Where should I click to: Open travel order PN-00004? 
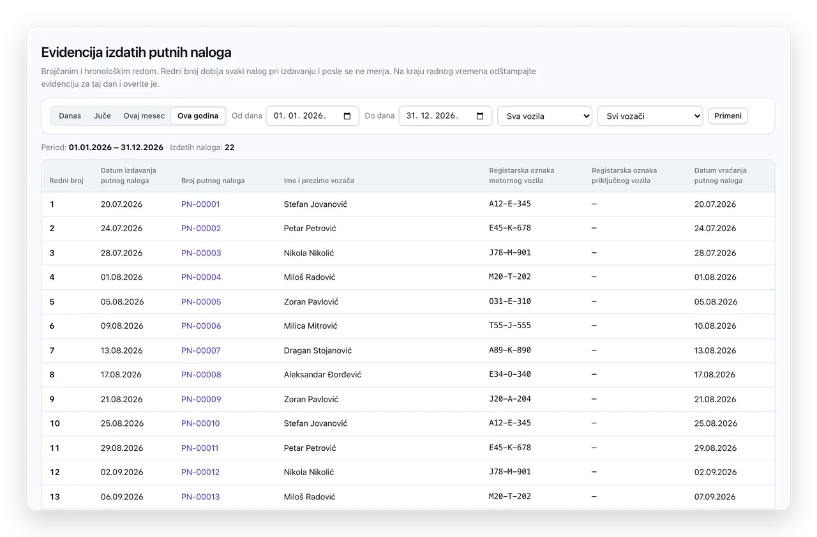201,277
